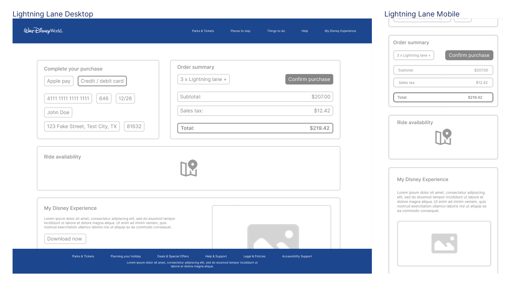Click mobile Subtotal row

pos(443,70)
